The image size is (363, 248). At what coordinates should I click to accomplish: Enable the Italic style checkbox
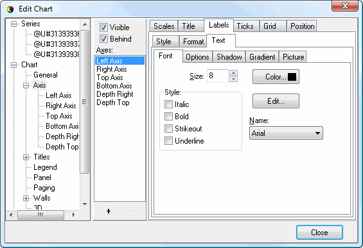168,104
